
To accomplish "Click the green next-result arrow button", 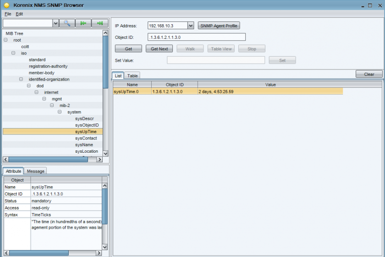I will pos(100,23).
